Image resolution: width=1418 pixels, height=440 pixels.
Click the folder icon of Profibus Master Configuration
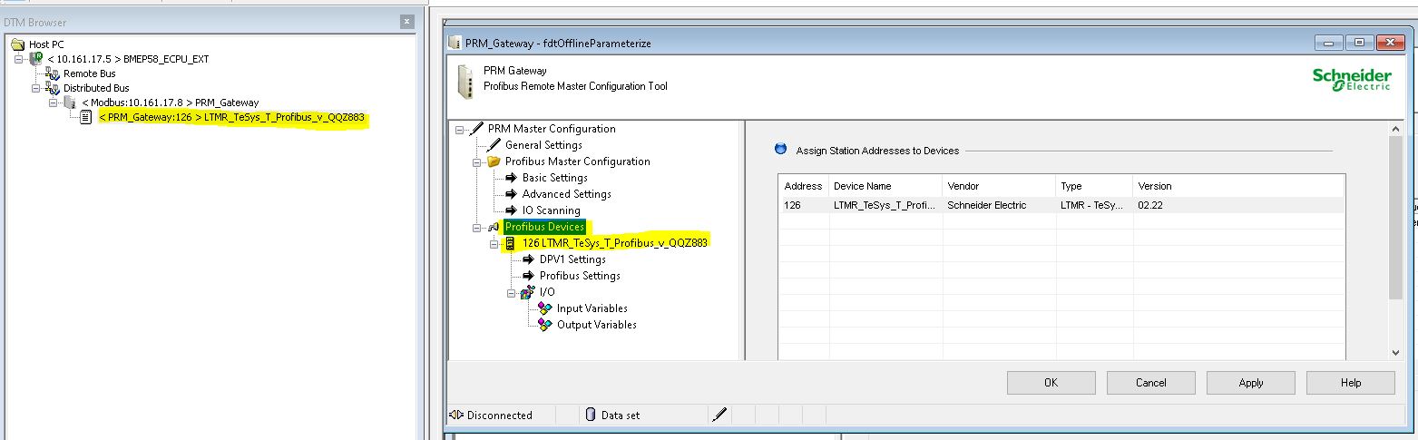pyautogui.click(x=494, y=161)
